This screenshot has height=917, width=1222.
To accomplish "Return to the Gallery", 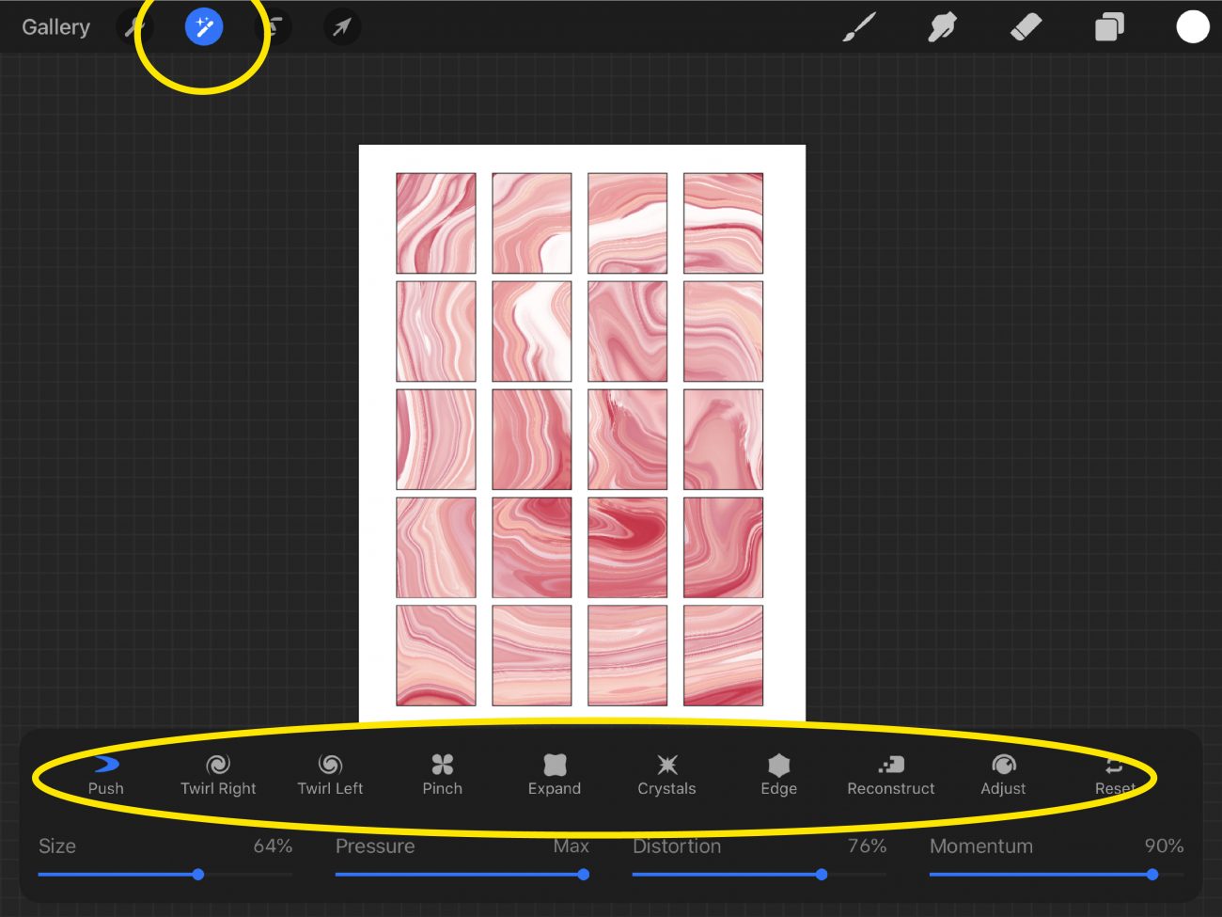I will [x=55, y=27].
